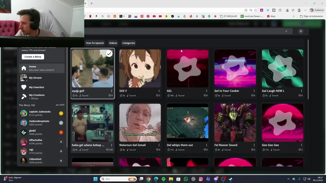The image size is (326, 183).
Task: Open the browser profile avatar
Action: (299, 10)
